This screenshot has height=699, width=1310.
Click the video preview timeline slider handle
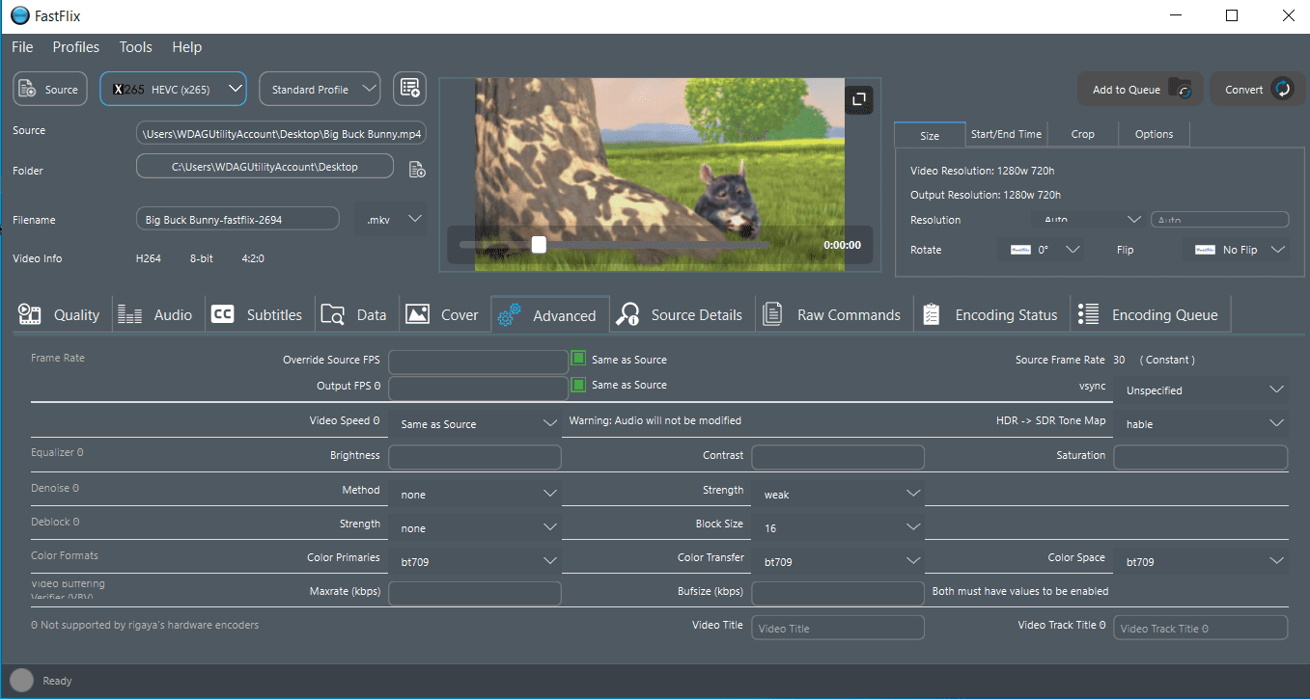point(539,245)
